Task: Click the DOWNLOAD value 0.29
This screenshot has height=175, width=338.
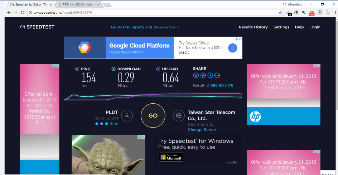Action: pyautogui.click(x=126, y=77)
